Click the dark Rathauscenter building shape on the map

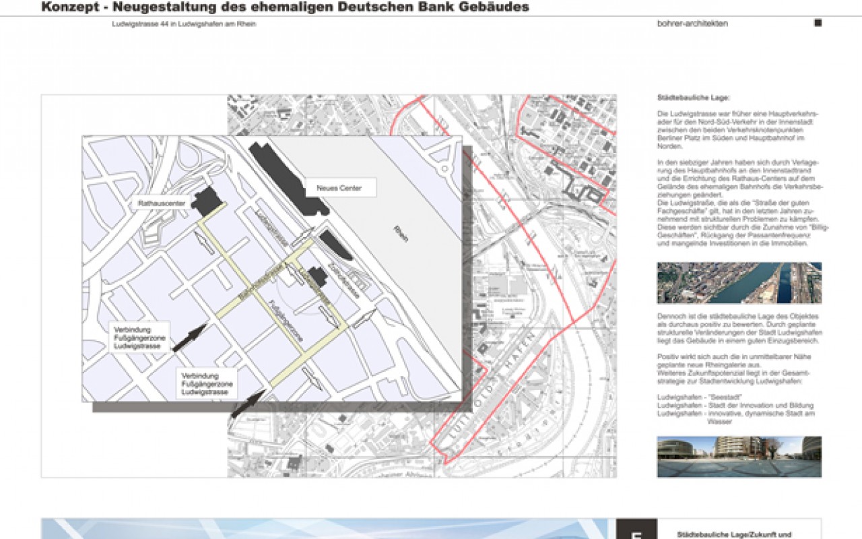pyautogui.click(x=207, y=201)
